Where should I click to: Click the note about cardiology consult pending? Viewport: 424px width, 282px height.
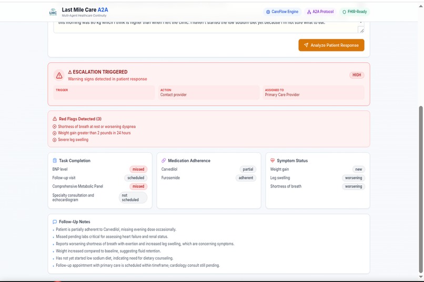(138, 265)
